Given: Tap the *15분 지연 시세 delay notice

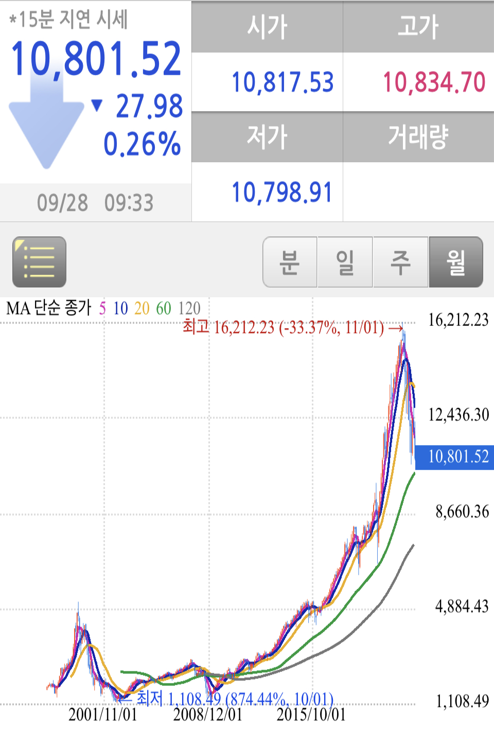Looking at the screenshot, I should pyautogui.click(x=68, y=20).
